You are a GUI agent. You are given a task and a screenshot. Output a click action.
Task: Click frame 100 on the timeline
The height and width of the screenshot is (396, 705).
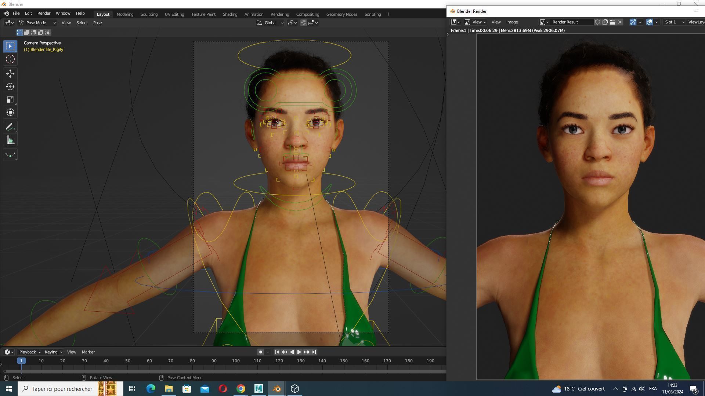[236, 361]
